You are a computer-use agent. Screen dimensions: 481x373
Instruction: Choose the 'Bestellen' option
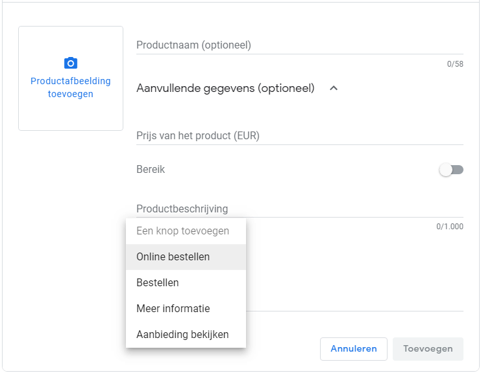(158, 283)
